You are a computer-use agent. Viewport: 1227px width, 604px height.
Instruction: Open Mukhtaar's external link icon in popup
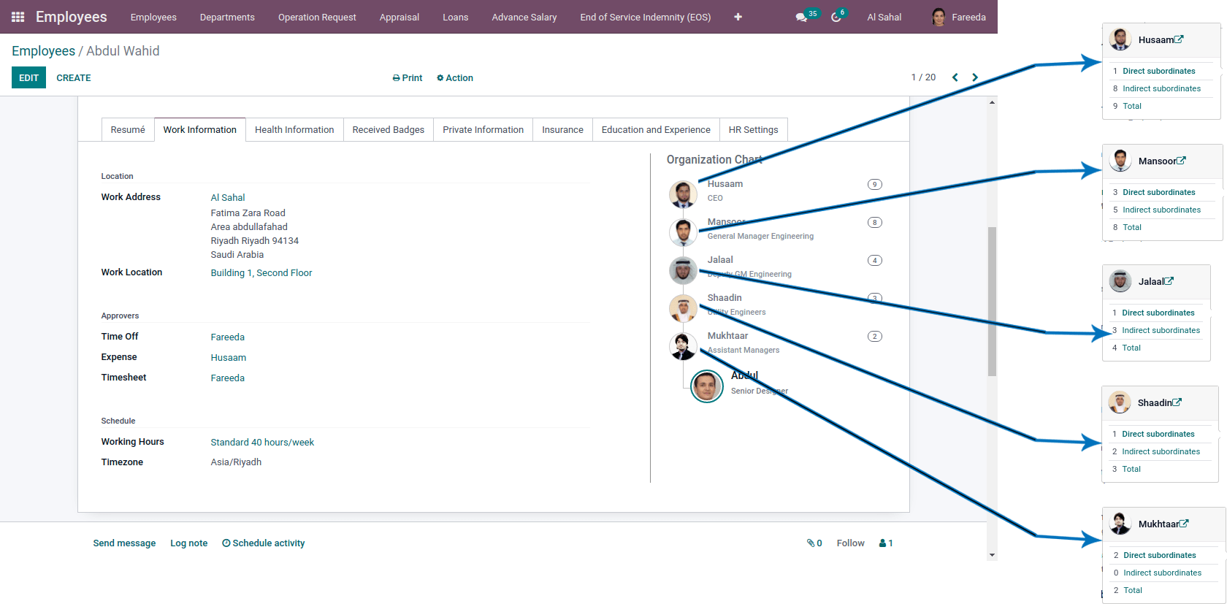point(1184,524)
